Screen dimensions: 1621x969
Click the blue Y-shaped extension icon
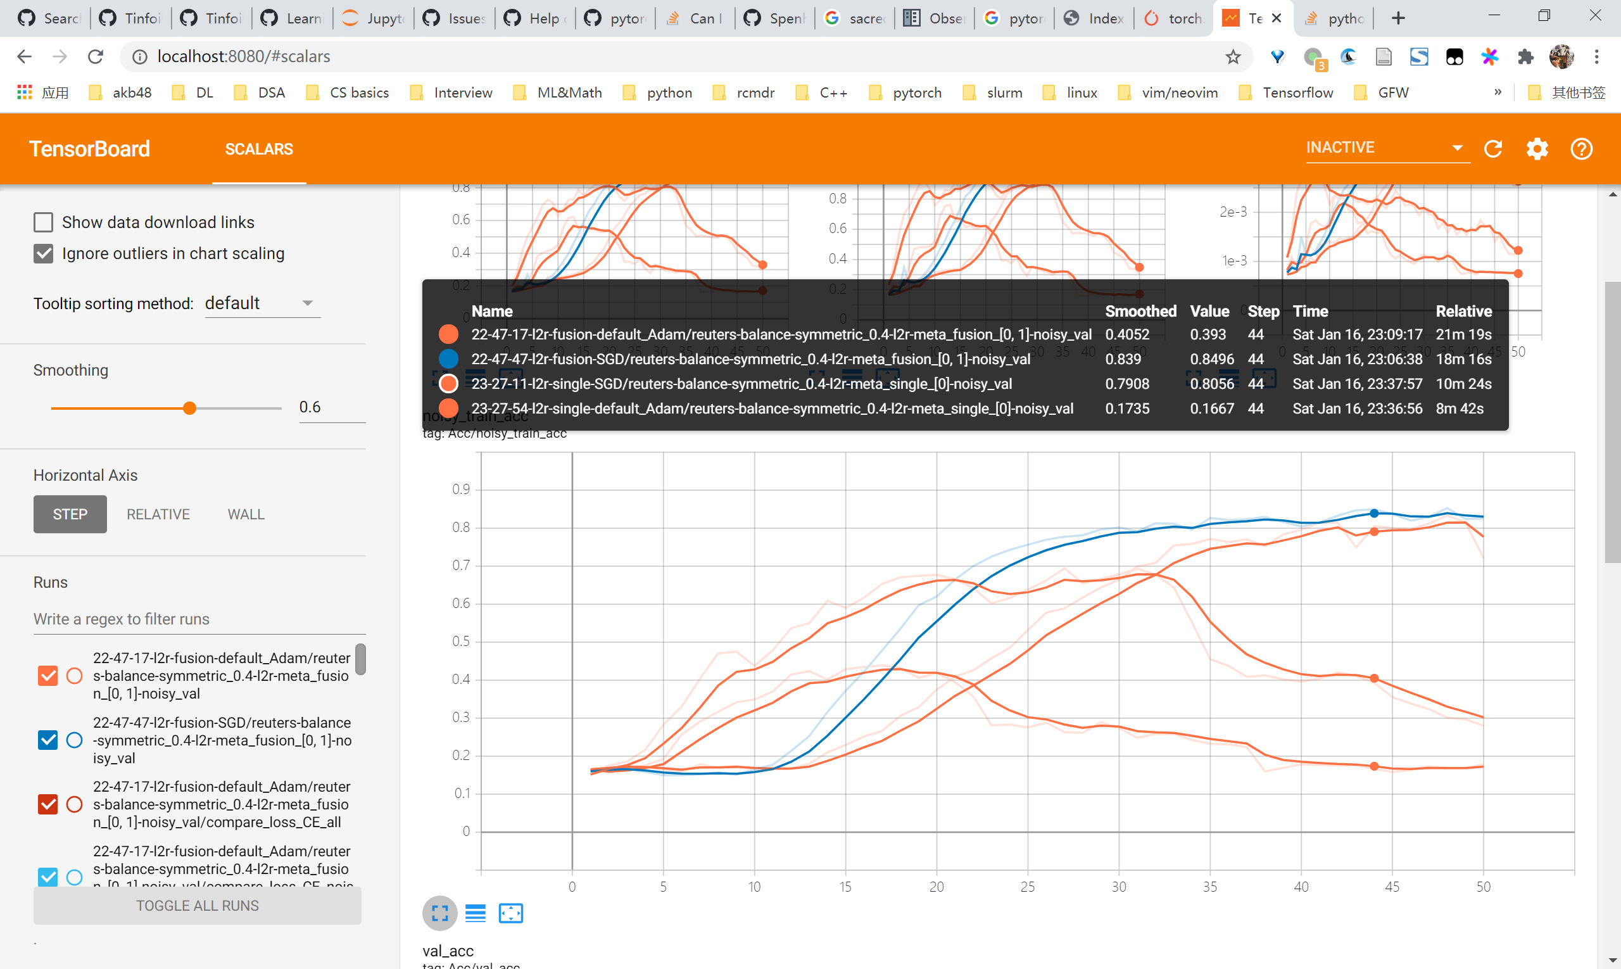[x=1277, y=57]
